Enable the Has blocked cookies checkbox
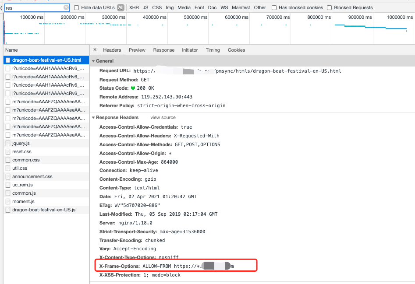The height and width of the screenshot is (284, 415). (x=274, y=8)
